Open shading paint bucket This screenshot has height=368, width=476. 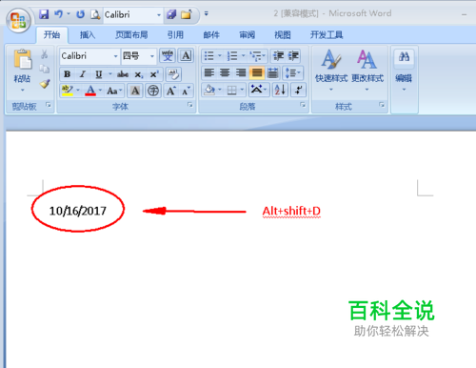(x=209, y=91)
